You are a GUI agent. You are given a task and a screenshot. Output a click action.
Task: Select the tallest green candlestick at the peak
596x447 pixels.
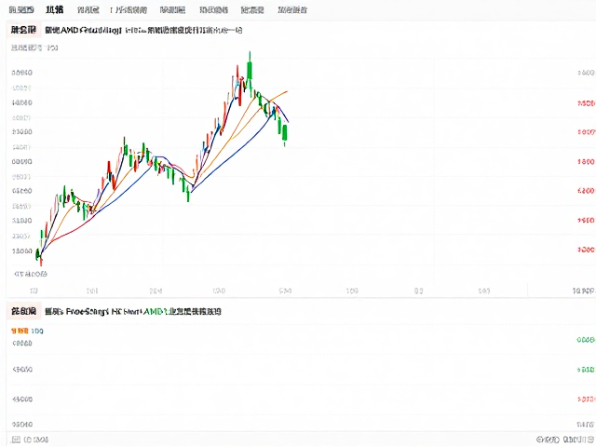coord(250,71)
